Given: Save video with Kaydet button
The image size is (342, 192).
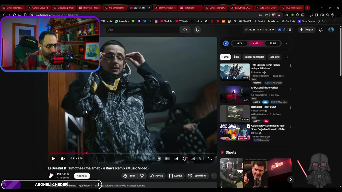Looking at the screenshot, I should point(176,176).
